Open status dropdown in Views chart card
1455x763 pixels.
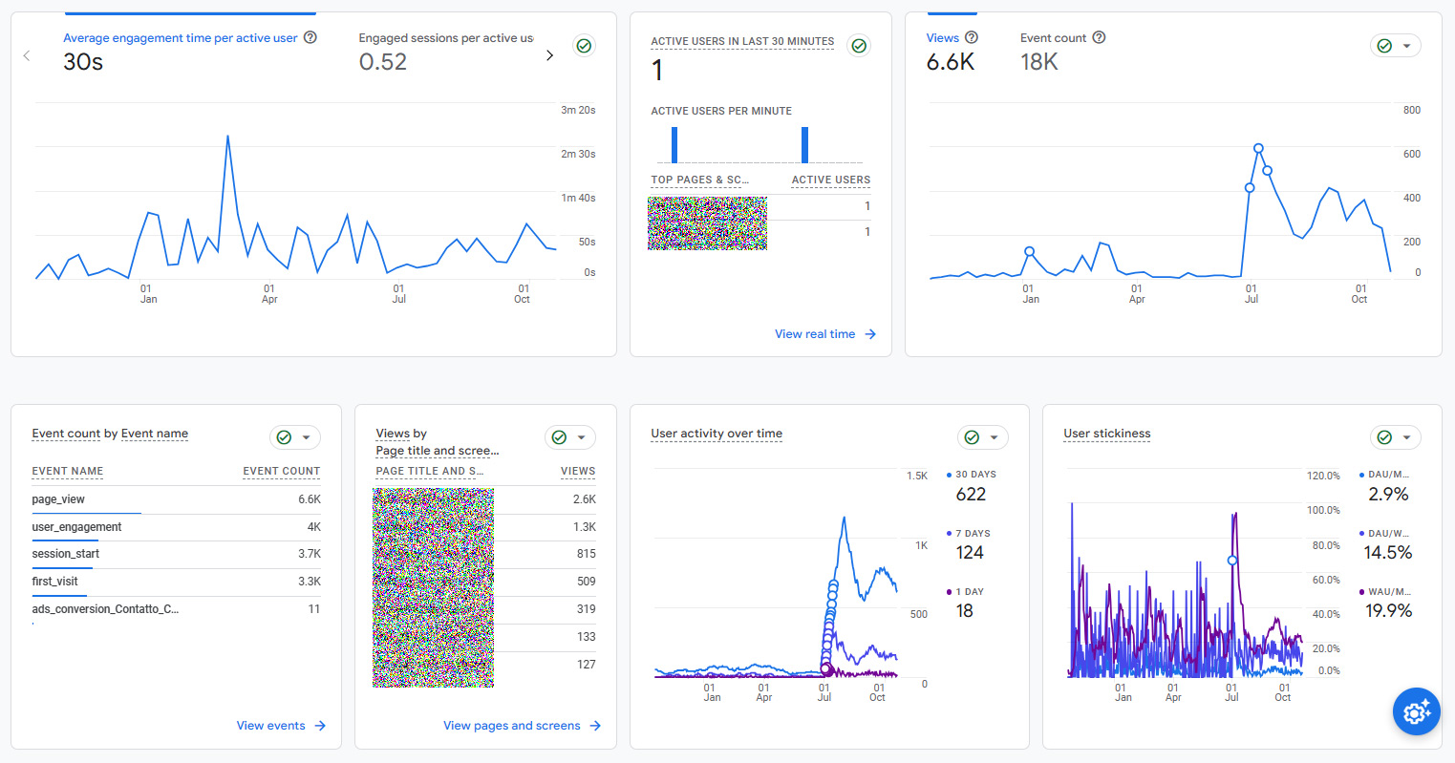pos(1396,46)
